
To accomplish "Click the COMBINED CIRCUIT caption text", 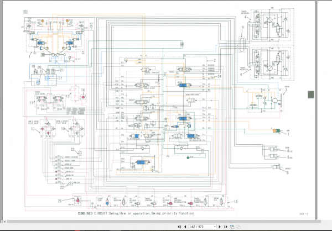I will [x=136, y=213].
